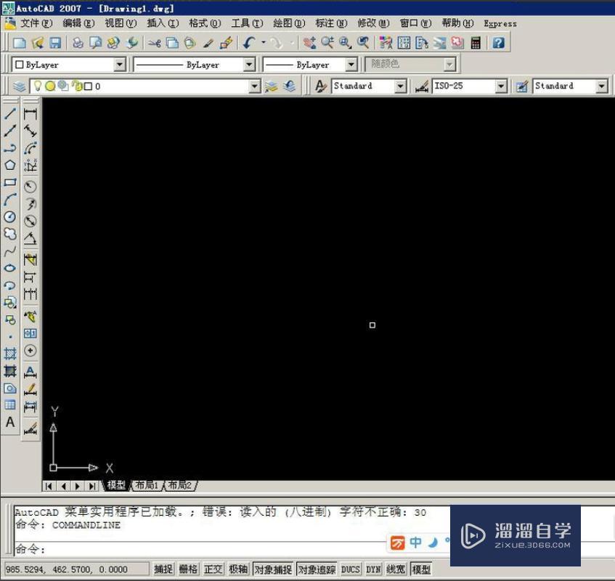The image size is (615, 581).
Task: Open the 文件(F) menu
Action: click(36, 23)
